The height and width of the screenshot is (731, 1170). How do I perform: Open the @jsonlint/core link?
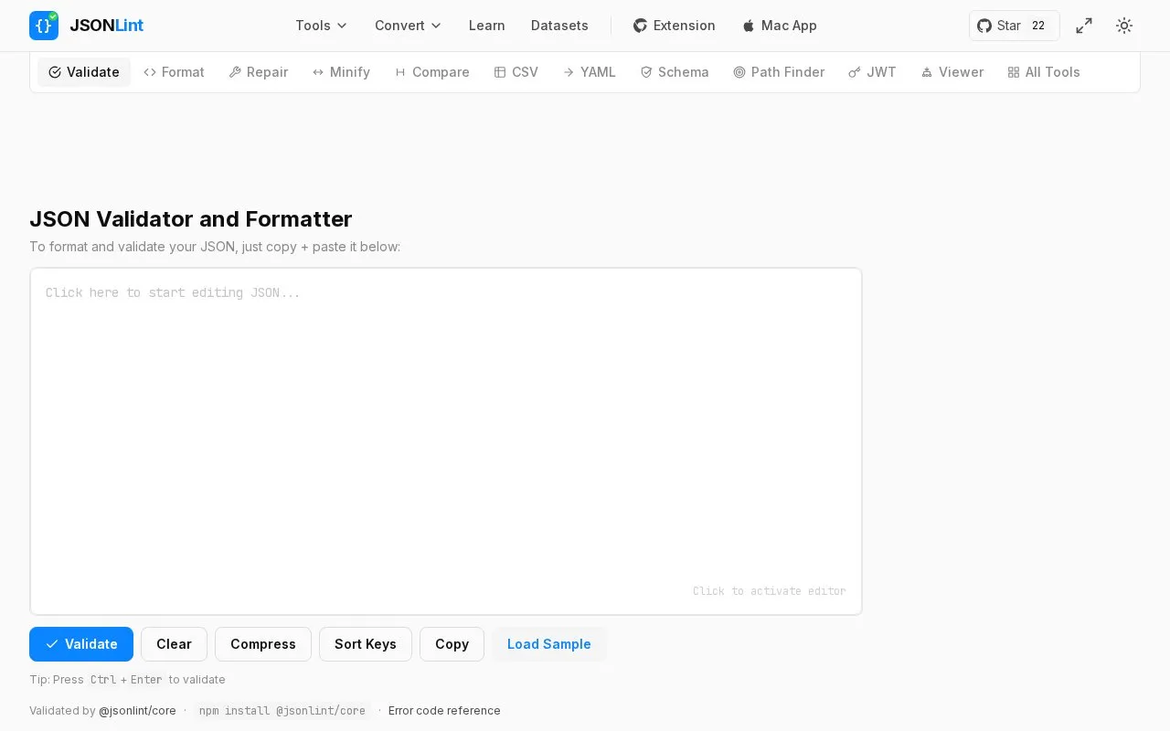pyautogui.click(x=137, y=711)
